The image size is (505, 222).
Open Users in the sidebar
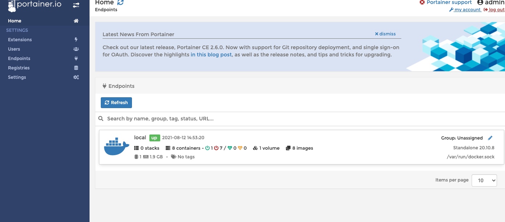click(14, 49)
